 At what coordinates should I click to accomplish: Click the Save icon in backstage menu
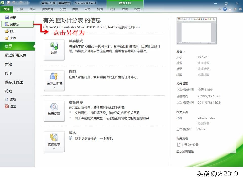pyautogui.click(x=7, y=17)
